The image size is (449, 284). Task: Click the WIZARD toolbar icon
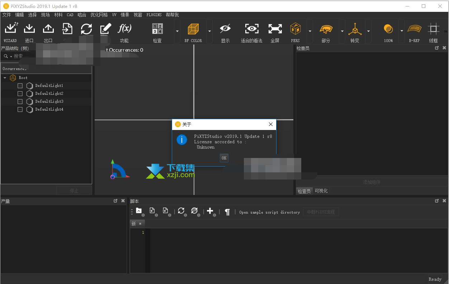tap(10, 29)
